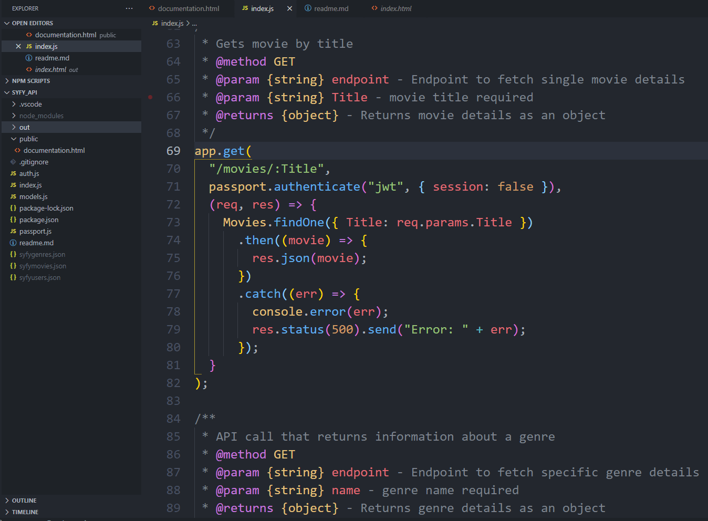Expand the out folder

click(71, 127)
